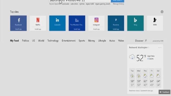This screenshot has height=96, width=171.
Task: Switch to the Sports tab
Action: pyautogui.click(x=82, y=41)
